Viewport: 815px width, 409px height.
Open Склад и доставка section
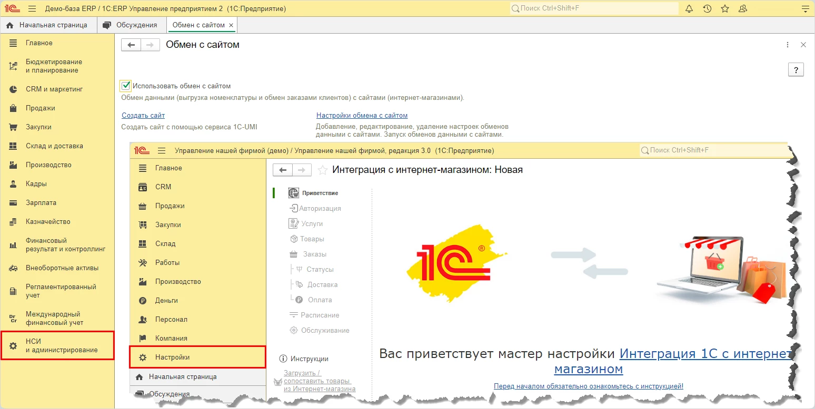[x=57, y=146]
